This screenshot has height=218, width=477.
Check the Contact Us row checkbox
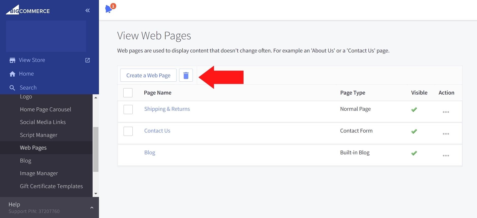[128, 131]
